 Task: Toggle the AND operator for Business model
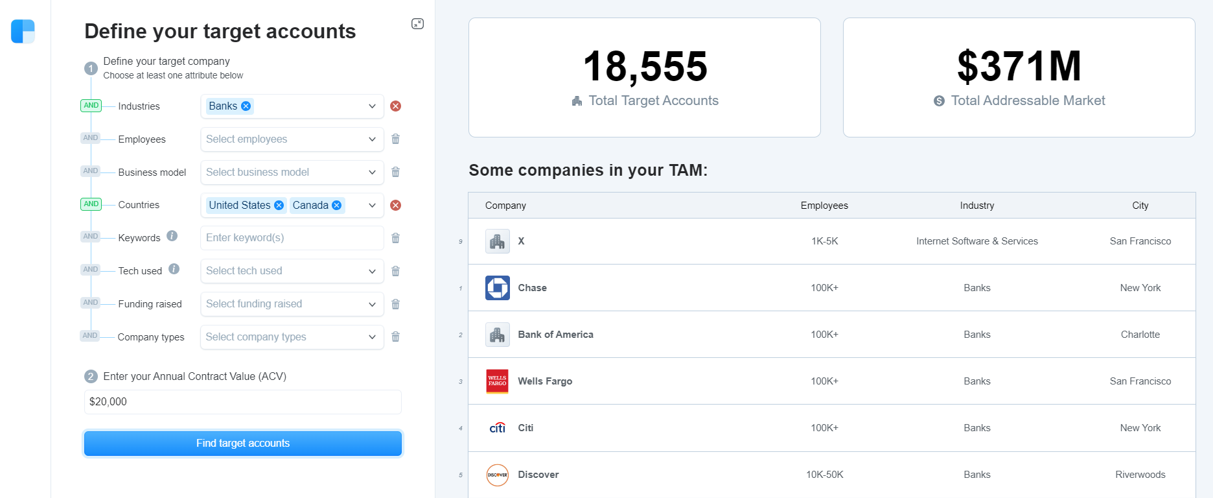91,171
